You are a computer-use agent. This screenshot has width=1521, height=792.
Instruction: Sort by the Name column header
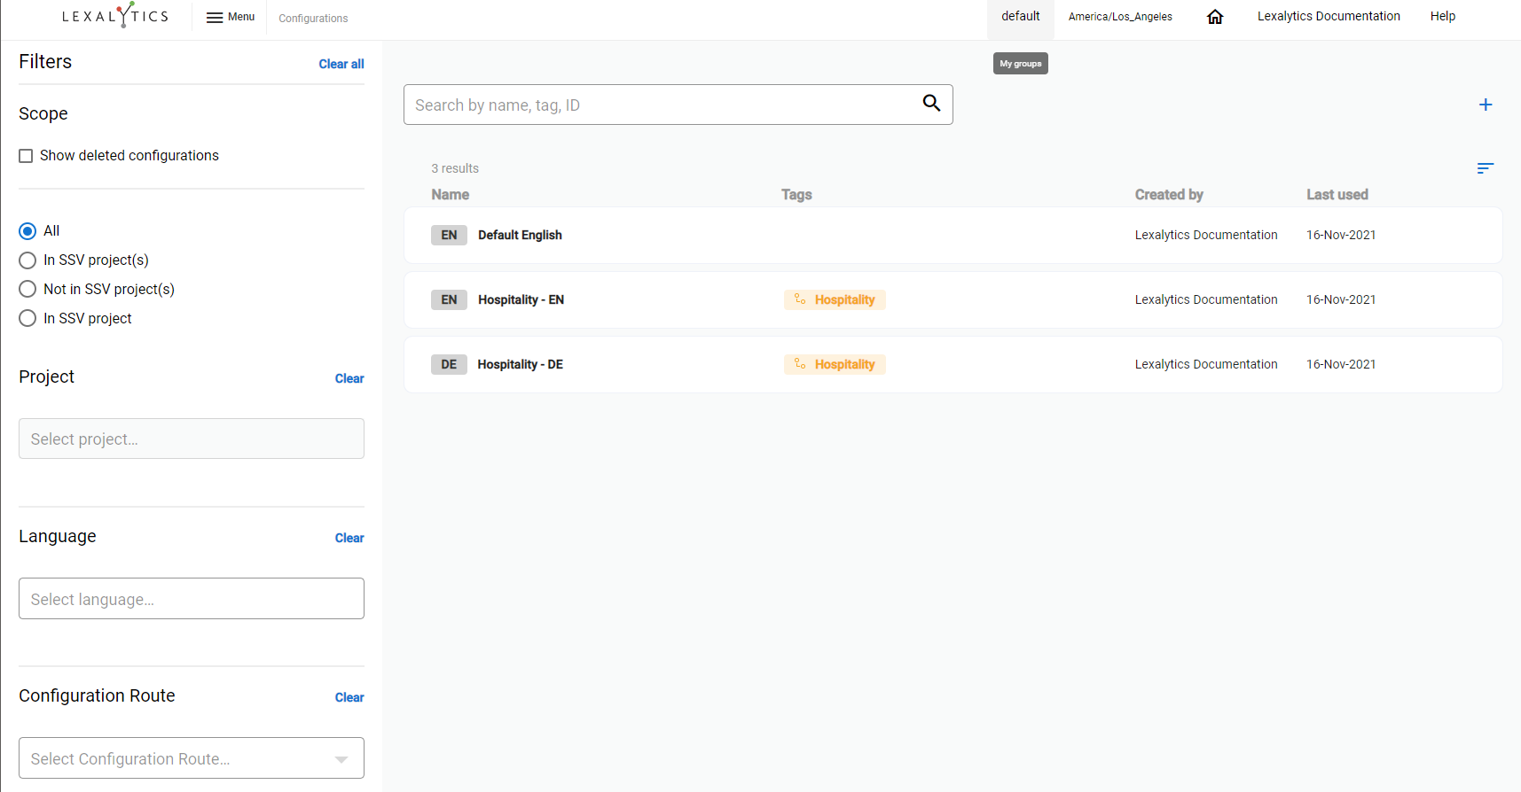[x=451, y=195]
